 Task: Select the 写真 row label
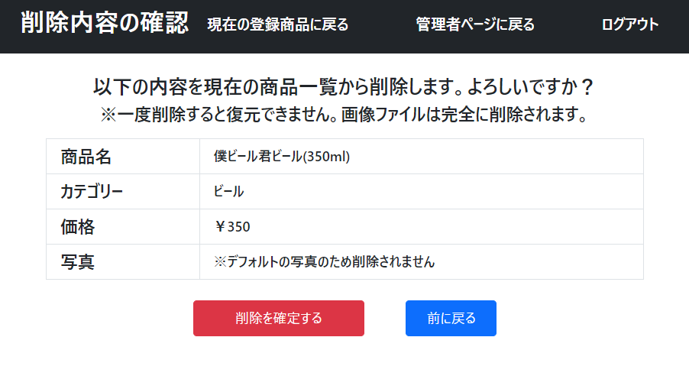point(77,262)
